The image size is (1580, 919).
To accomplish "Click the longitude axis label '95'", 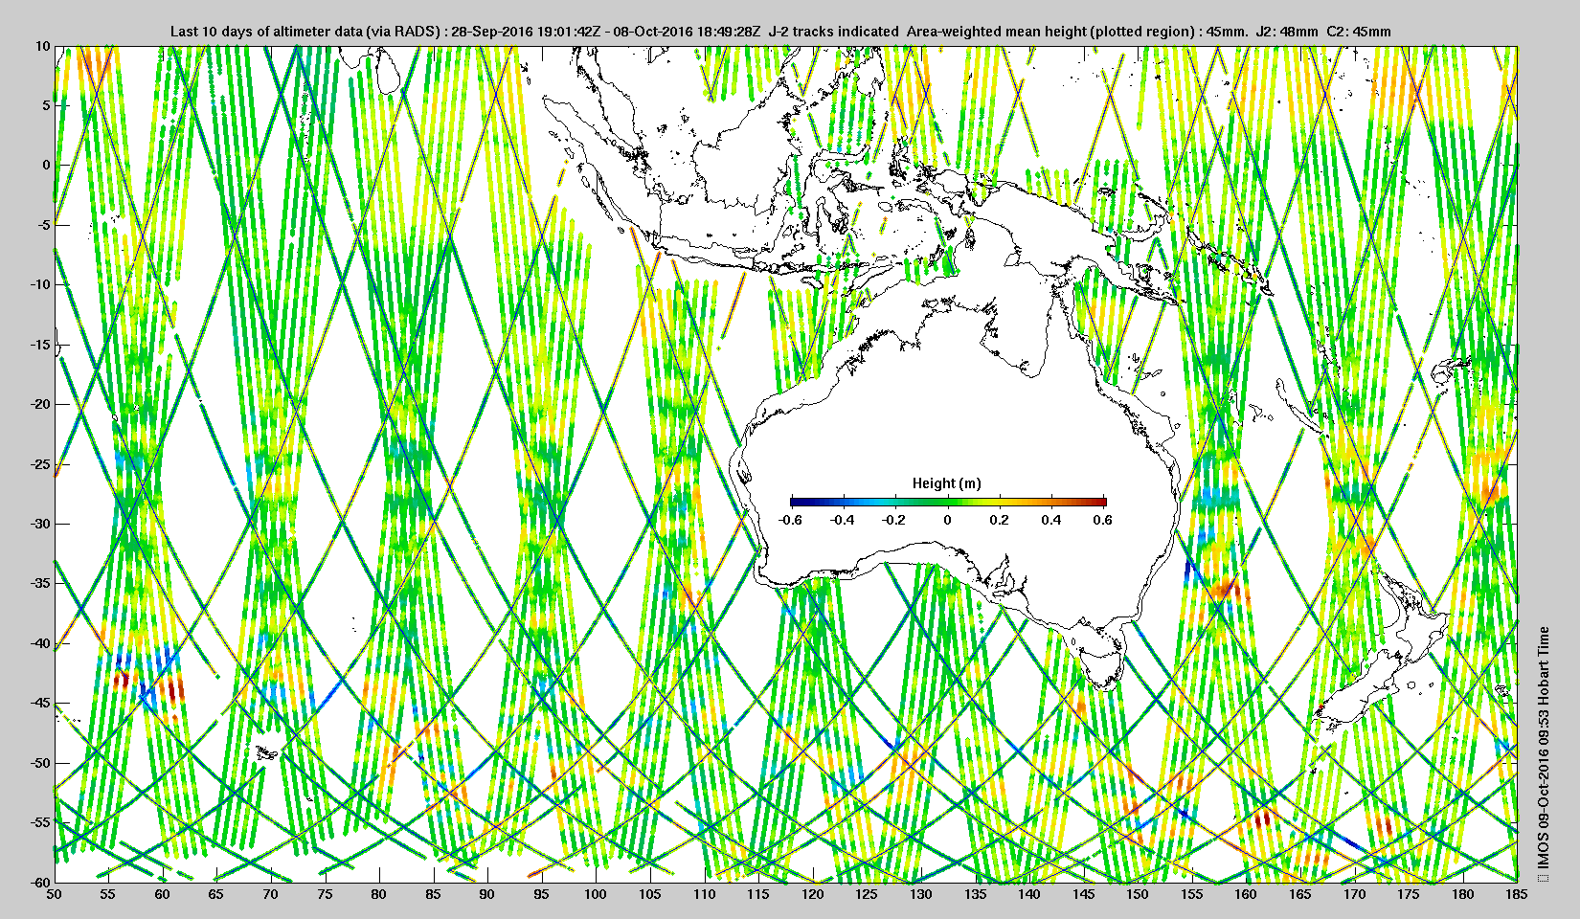I will click(x=542, y=894).
